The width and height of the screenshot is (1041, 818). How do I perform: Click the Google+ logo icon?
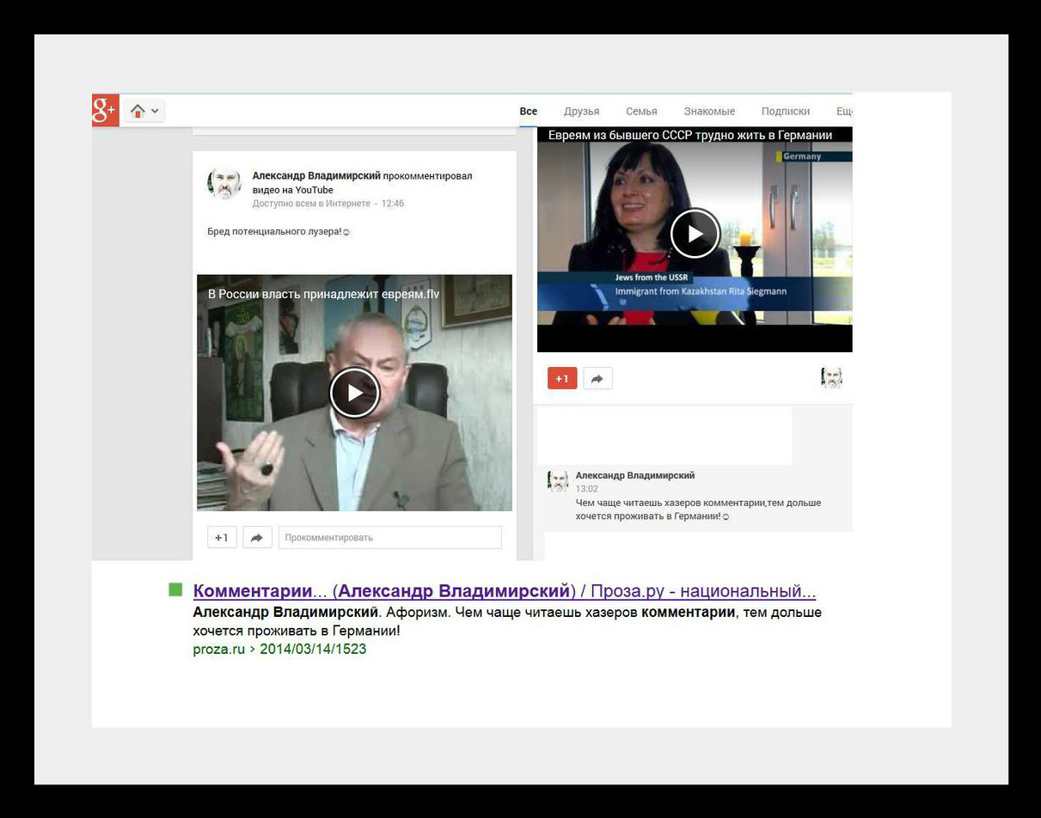105,110
